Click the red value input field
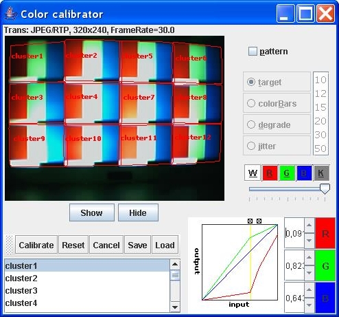The width and height of the screenshot is (339, 317). click(294, 233)
